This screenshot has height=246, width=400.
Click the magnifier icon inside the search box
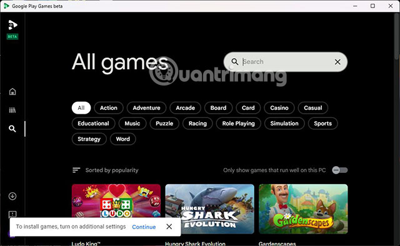[x=235, y=62]
